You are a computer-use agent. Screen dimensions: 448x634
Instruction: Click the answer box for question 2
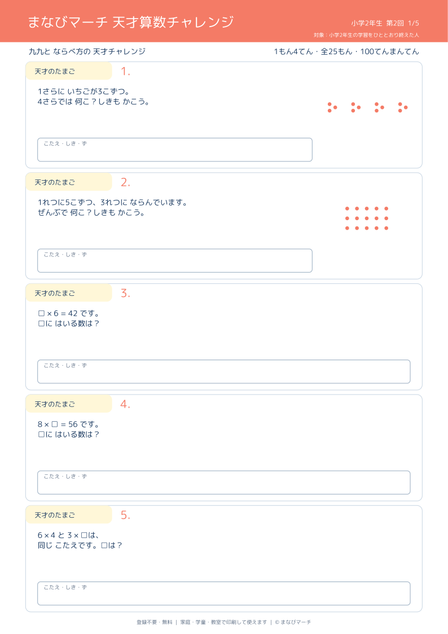(x=174, y=260)
